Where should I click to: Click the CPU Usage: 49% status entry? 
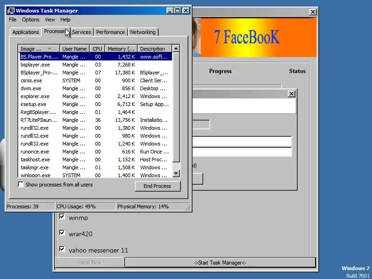pyautogui.click(x=86, y=206)
